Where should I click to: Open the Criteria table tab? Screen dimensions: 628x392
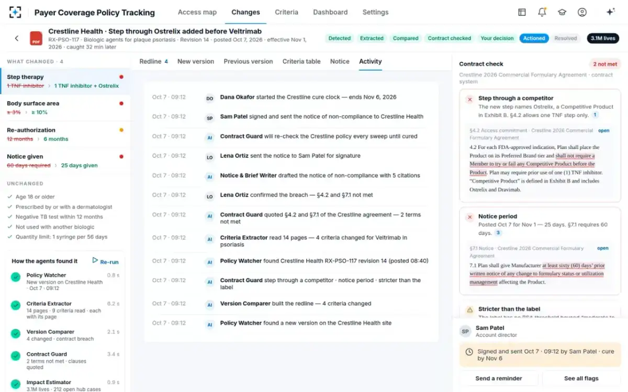[x=301, y=61]
